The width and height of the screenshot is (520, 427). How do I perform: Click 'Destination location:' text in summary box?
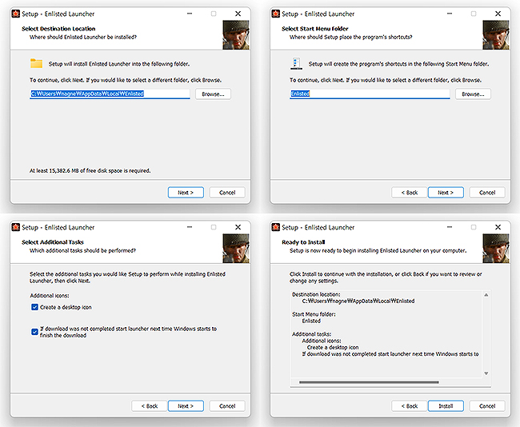click(316, 294)
